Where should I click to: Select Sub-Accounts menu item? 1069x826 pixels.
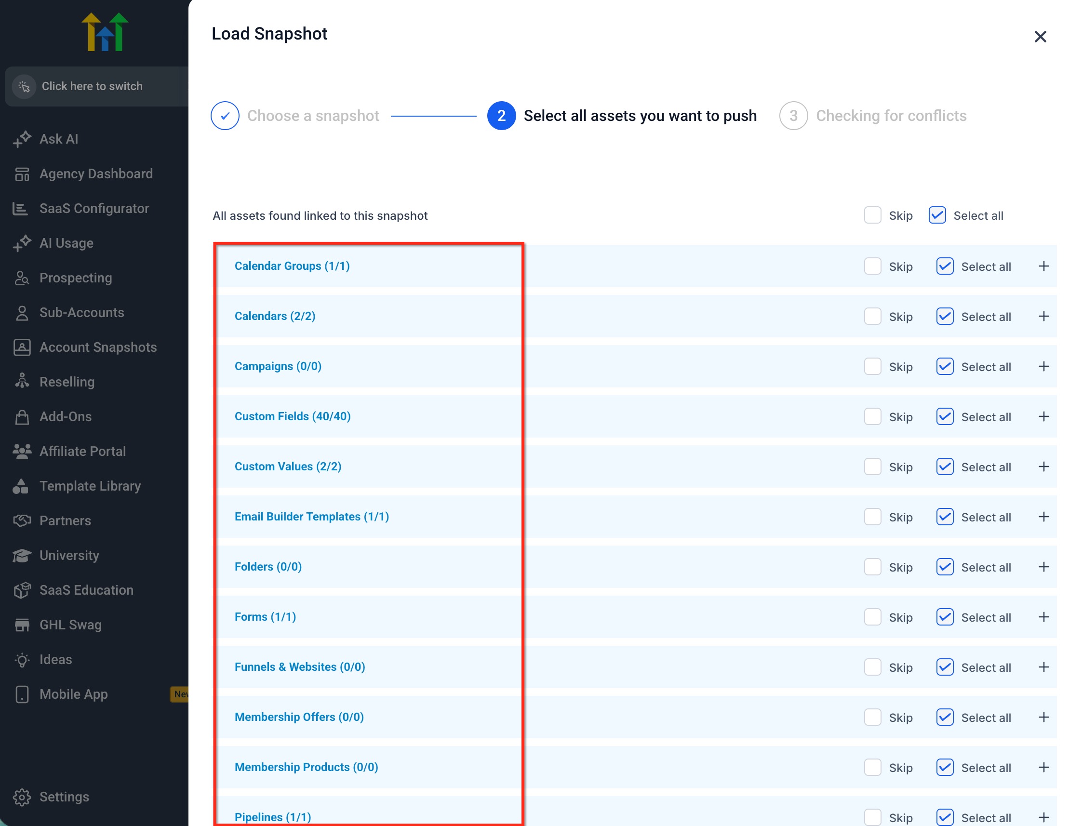point(82,313)
